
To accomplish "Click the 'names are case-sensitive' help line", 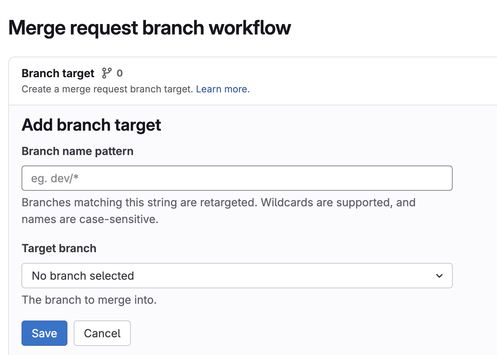I will [90, 219].
